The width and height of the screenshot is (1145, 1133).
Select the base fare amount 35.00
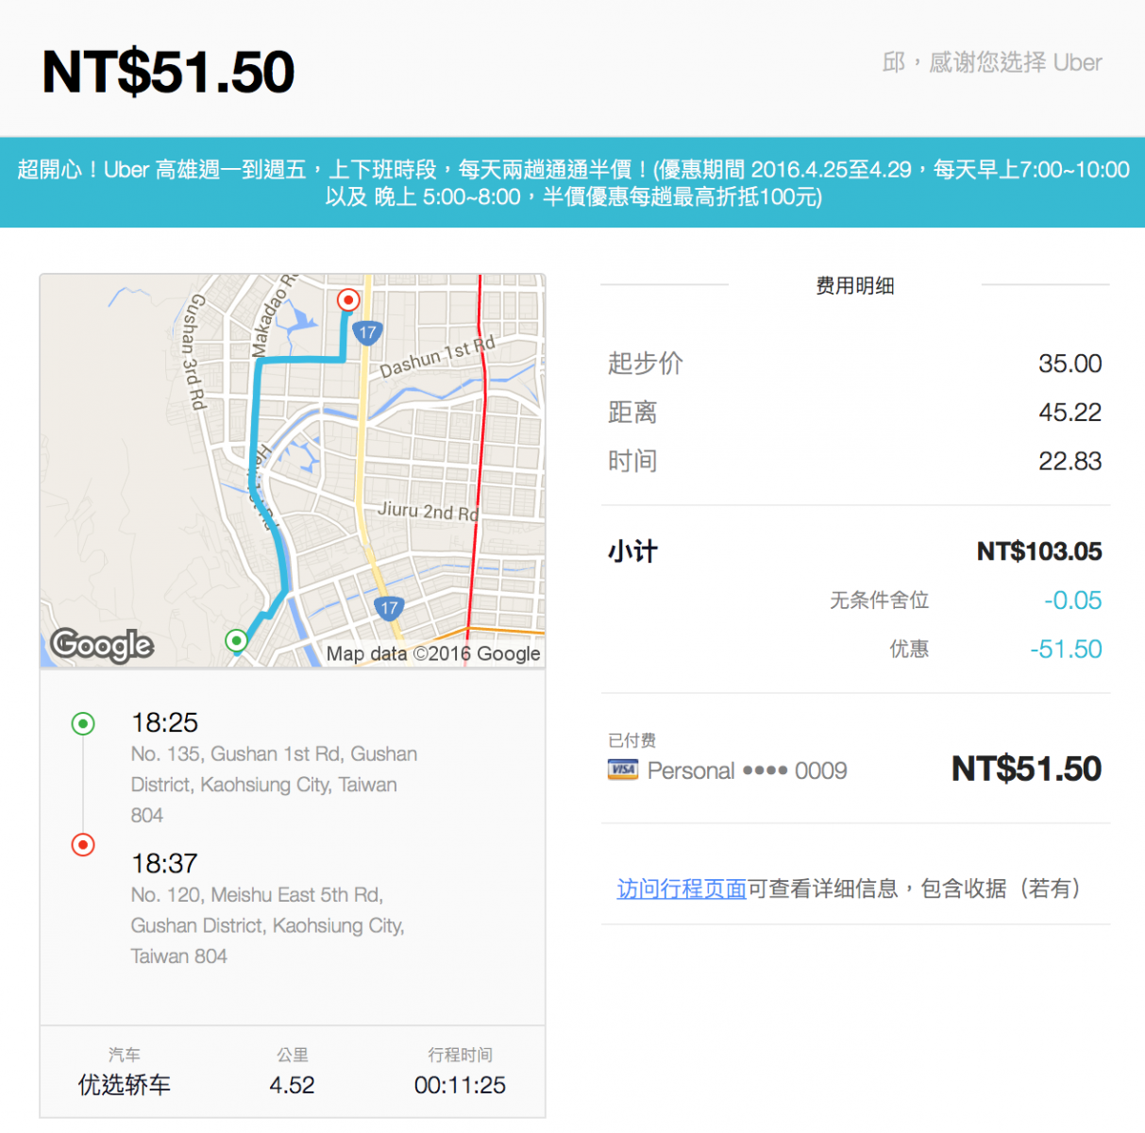coord(1070,364)
